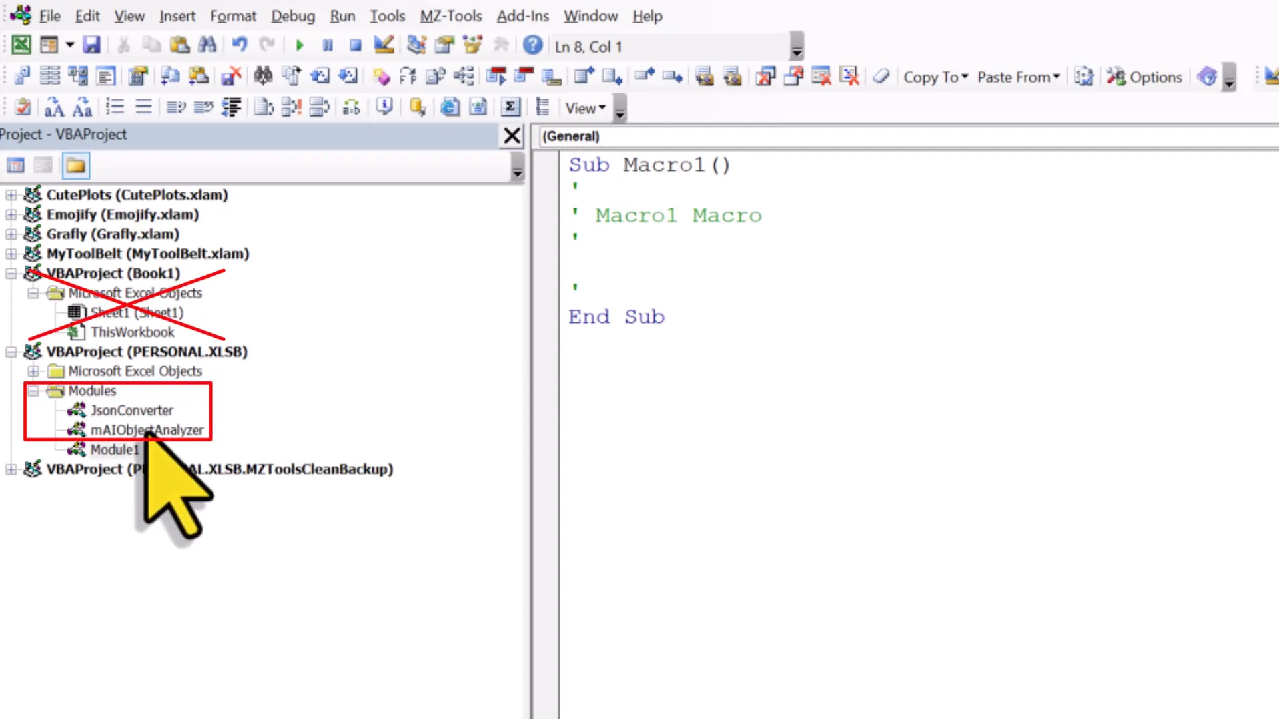Screen dimensions: 1279x719
Task: Switch to View Object in Project Explorer
Action: [x=42, y=165]
